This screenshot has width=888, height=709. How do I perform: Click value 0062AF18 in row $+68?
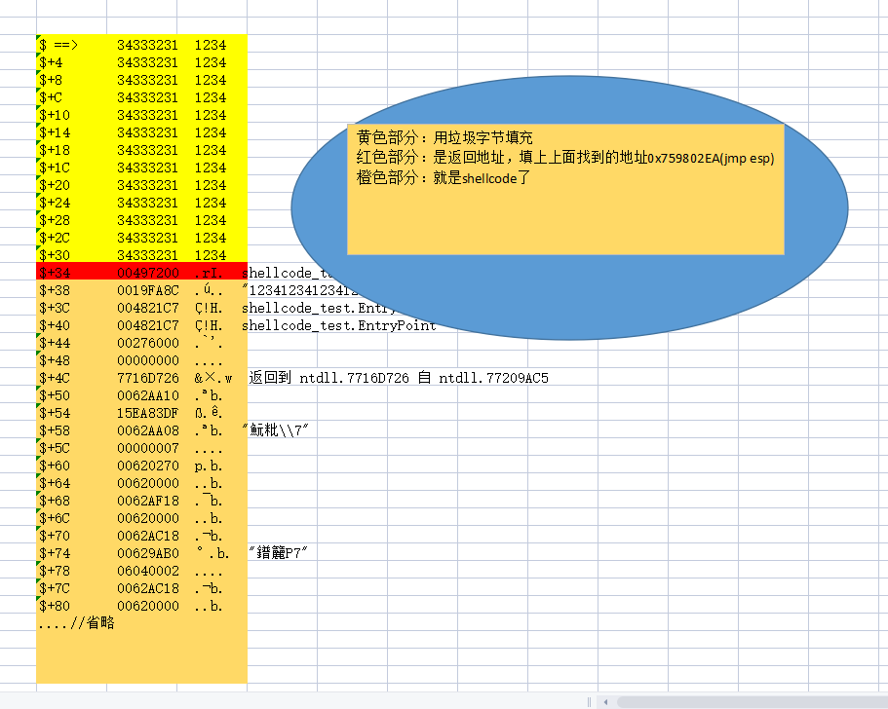[148, 501]
